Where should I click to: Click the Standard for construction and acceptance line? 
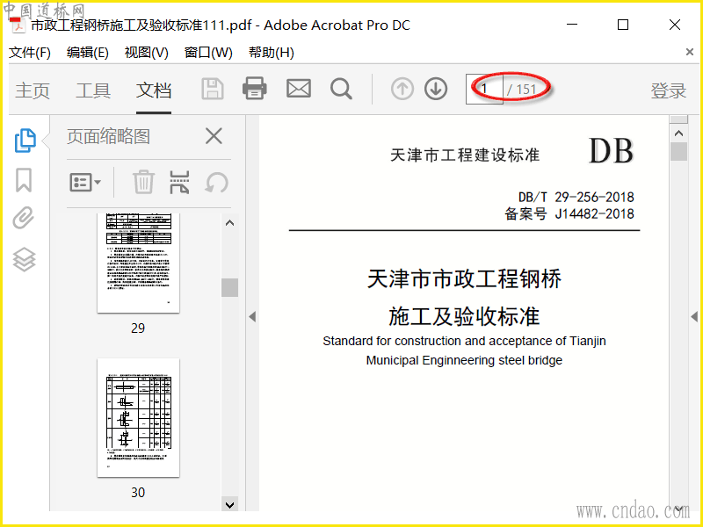(x=464, y=341)
